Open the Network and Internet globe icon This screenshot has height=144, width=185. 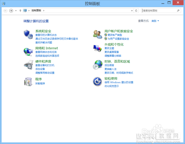coord(28,52)
